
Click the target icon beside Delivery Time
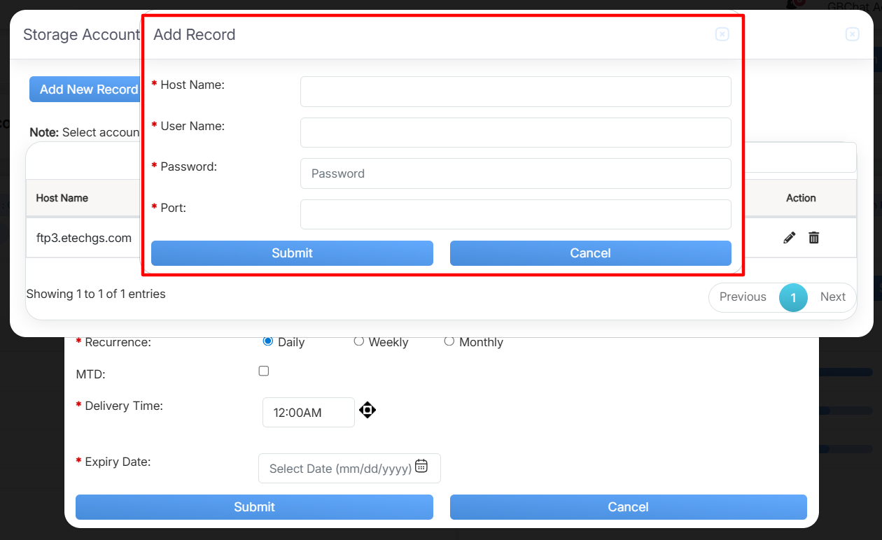tap(367, 410)
